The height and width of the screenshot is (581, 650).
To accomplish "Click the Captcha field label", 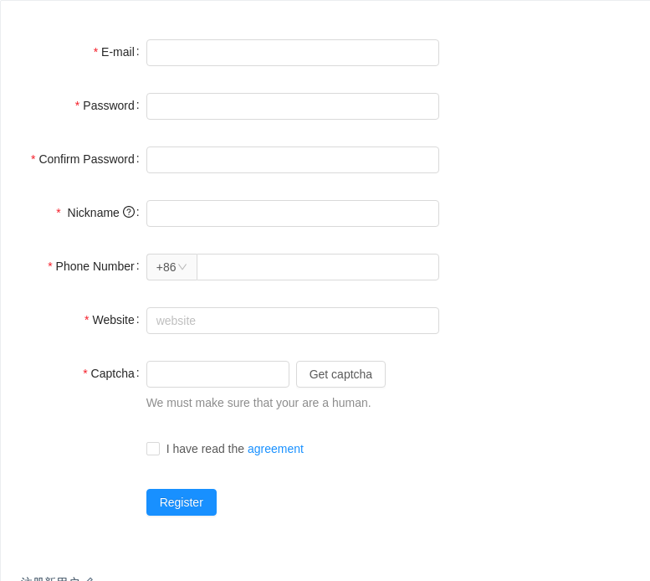I will pyautogui.click(x=112, y=373).
